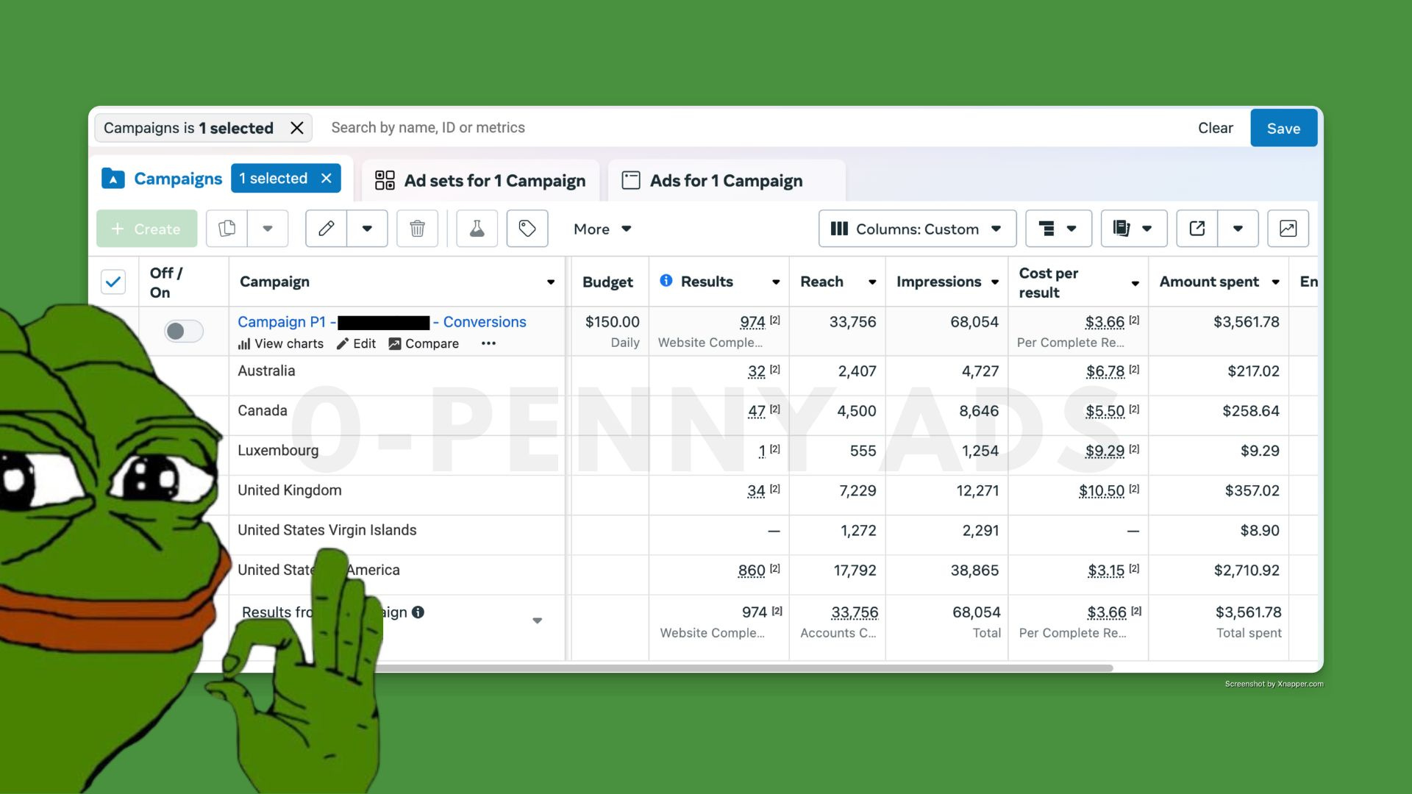Click View charts under the campaign
1412x794 pixels.
[281, 343]
